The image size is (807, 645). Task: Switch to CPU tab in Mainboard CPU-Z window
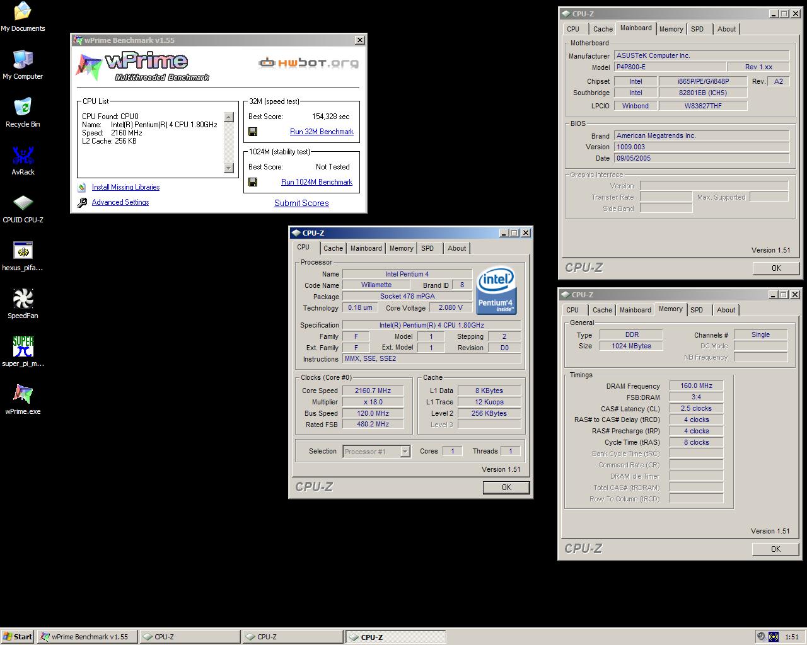click(573, 29)
